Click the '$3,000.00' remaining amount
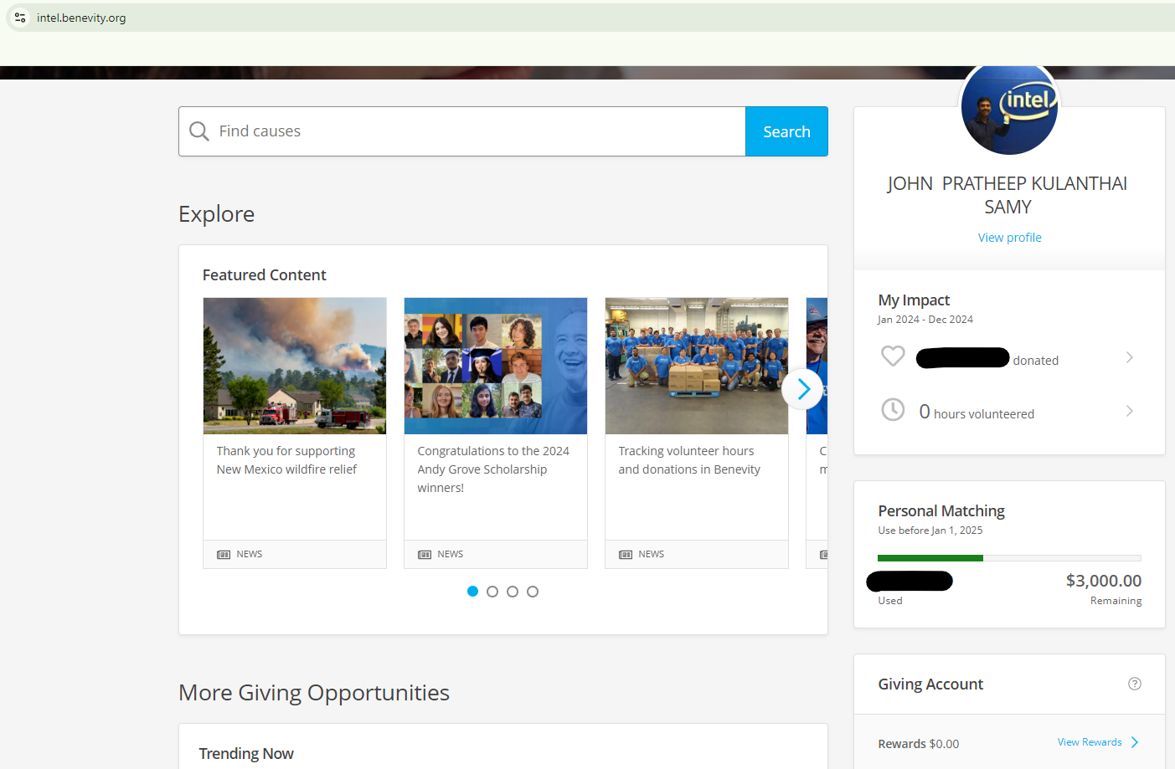Screen dimensions: 1175x769 click(x=1104, y=581)
